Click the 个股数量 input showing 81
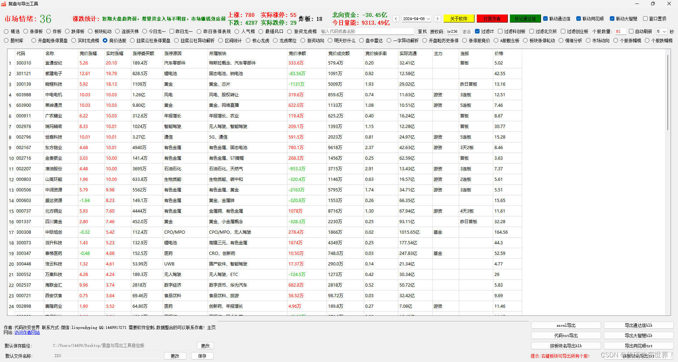 coord(620,31)
